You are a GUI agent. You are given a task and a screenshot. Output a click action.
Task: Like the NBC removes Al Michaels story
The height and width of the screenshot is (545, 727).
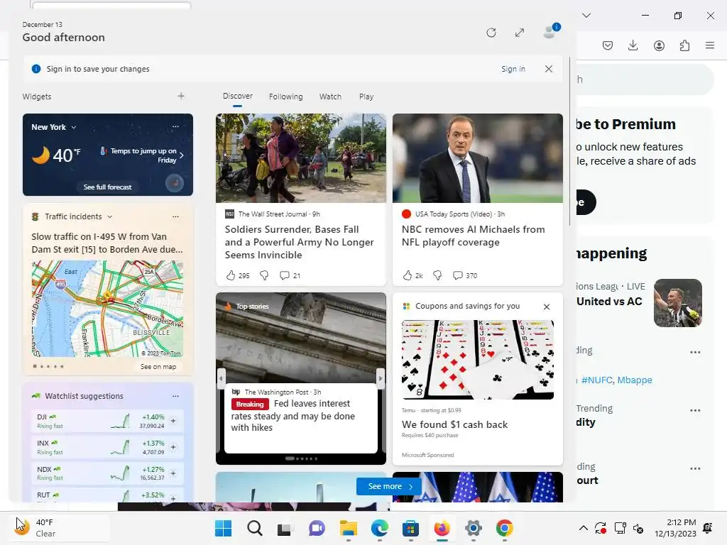point(407,275)
